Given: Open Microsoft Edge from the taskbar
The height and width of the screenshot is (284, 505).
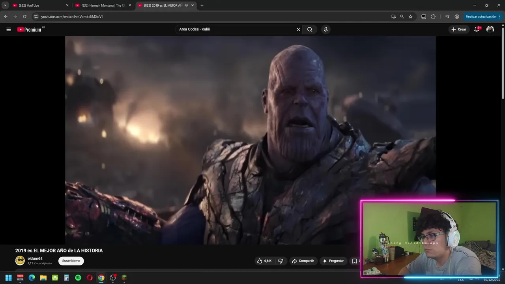Looking at the screenshot, I should (32, 278).
